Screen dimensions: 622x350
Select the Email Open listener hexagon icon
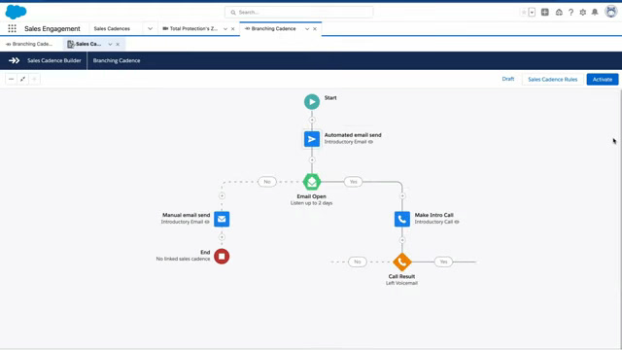(x=312, y=182)
